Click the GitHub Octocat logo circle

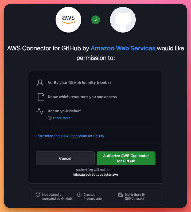coord(123,20)
